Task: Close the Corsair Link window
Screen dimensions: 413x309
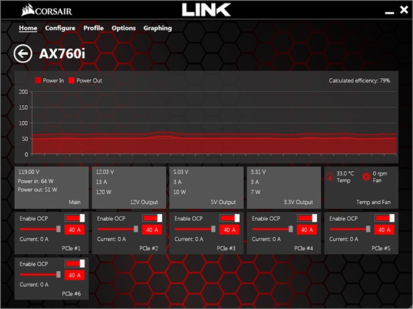Action: pos(404,10)
